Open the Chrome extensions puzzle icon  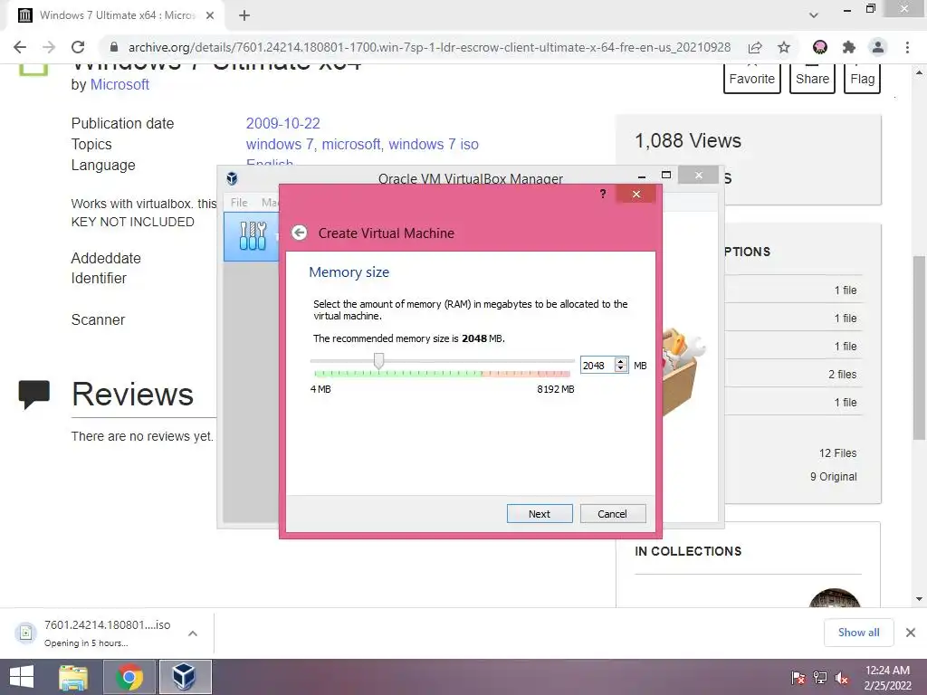tap(849, 47)
